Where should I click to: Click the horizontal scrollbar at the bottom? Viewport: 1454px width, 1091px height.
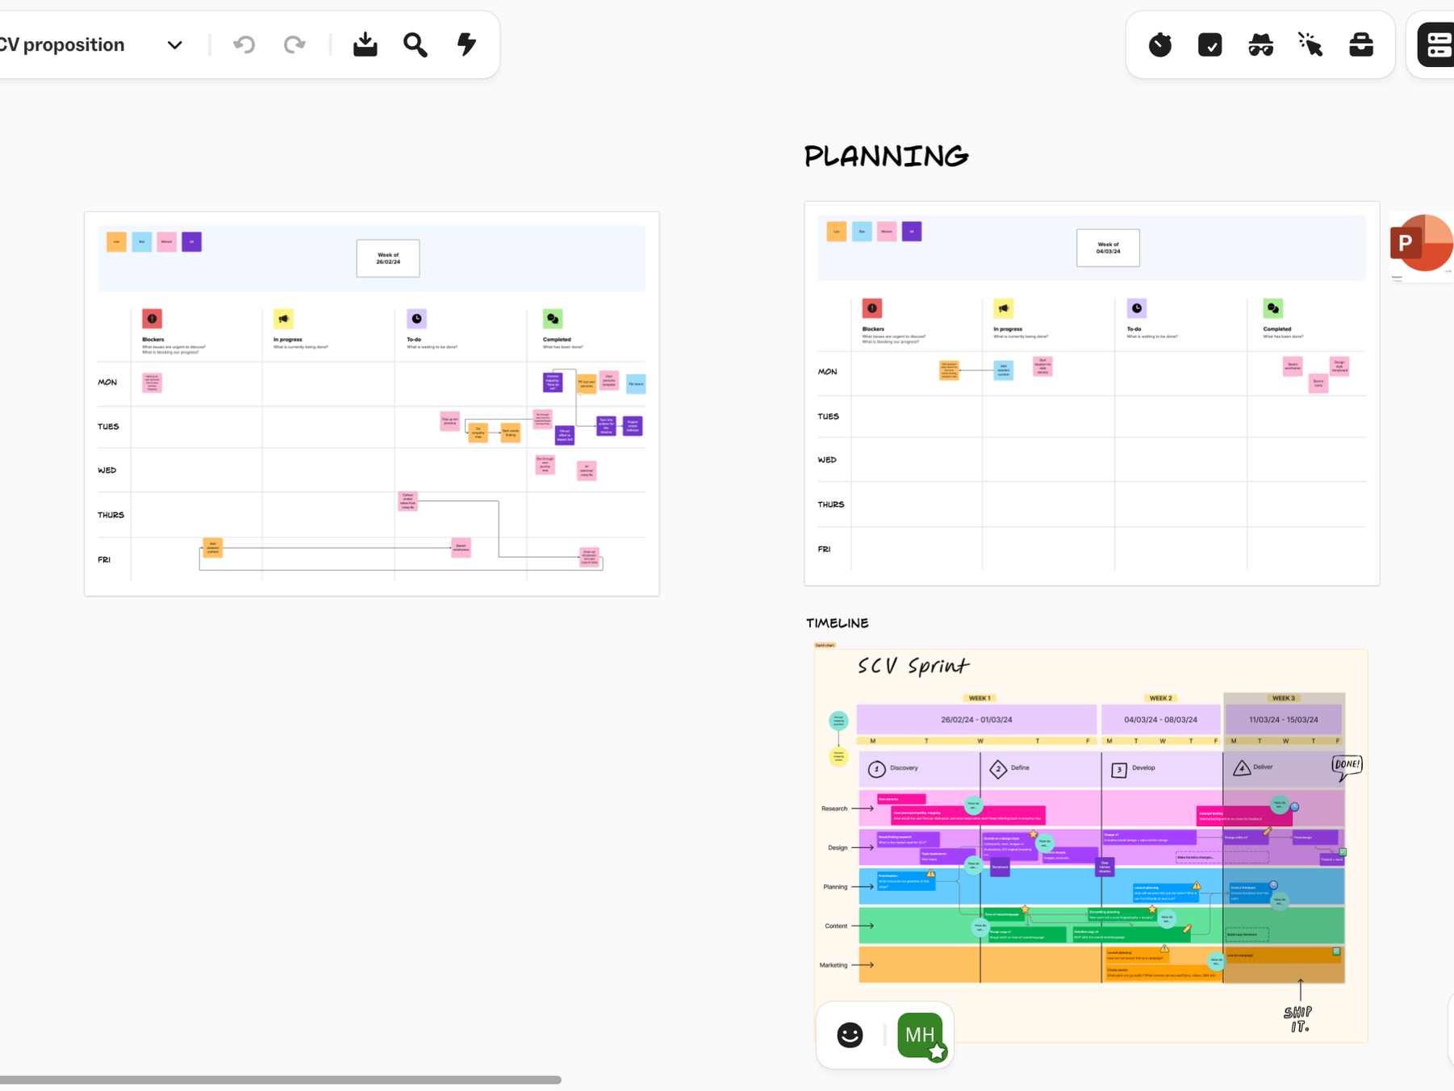point(280,1080)
